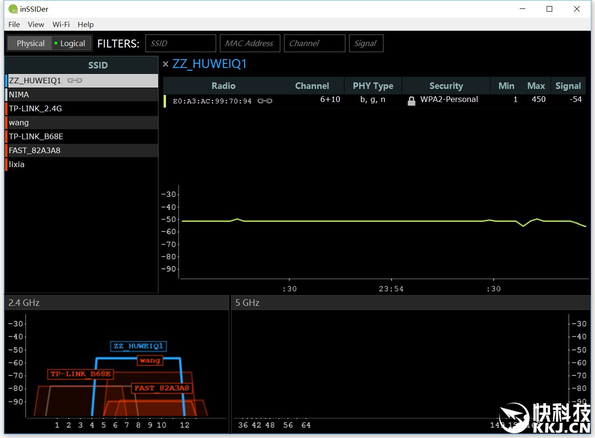Click link icon next to ZZ_HUWEIQ1 in list

[x=75, y=81]
